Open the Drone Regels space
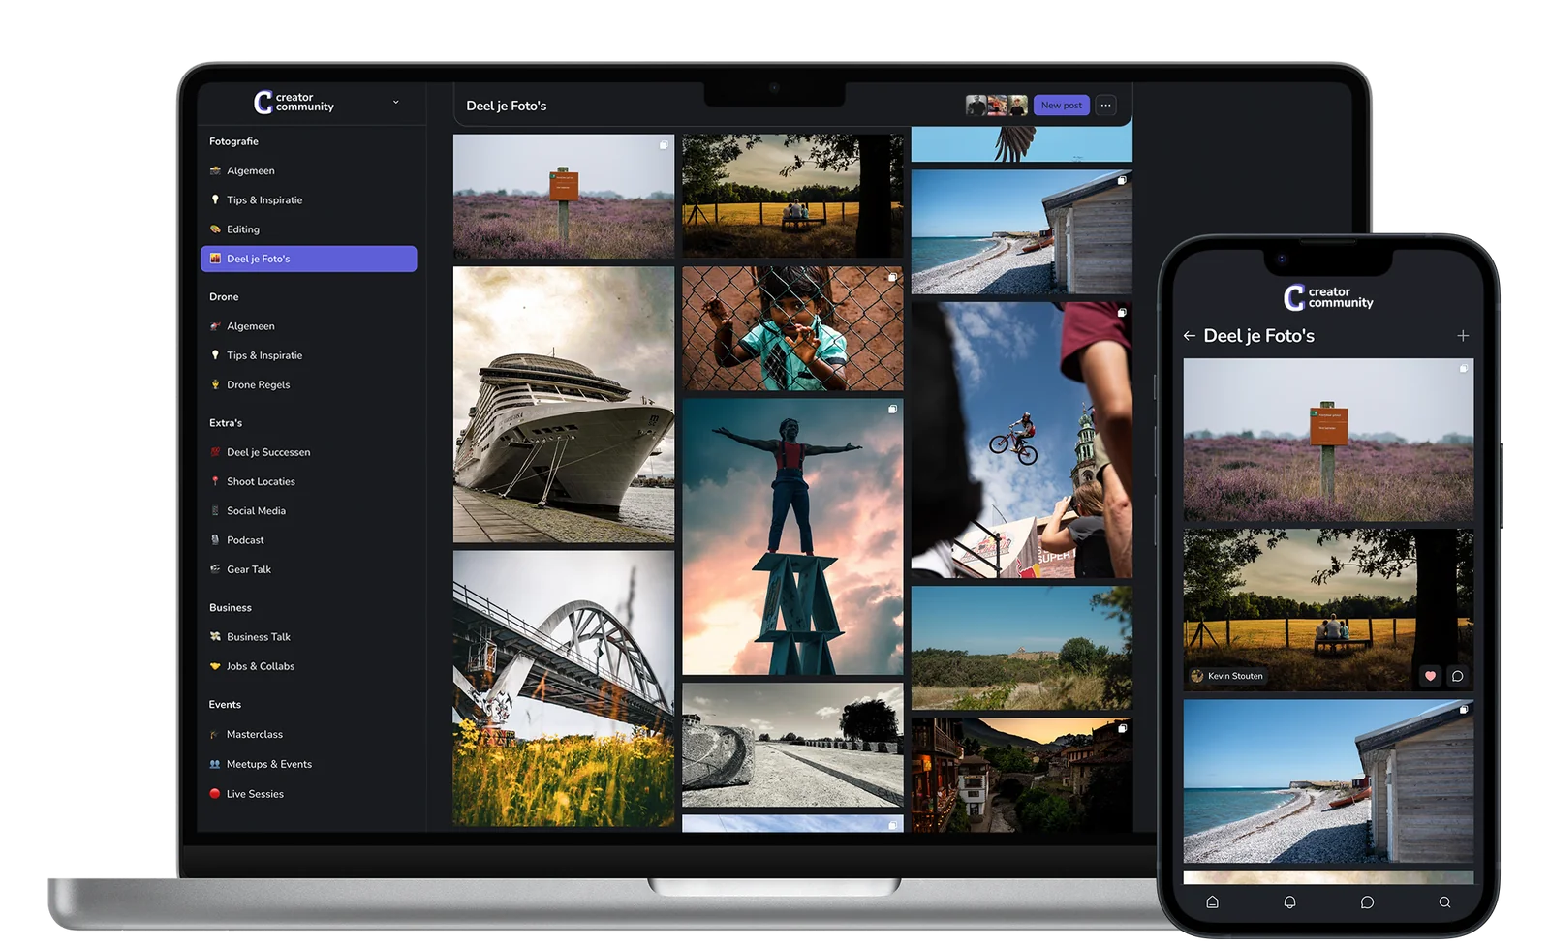 pyautogui.click(x=309, y=384)
